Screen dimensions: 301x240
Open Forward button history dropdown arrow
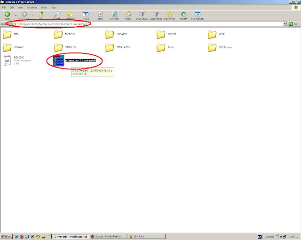[32, 15]
